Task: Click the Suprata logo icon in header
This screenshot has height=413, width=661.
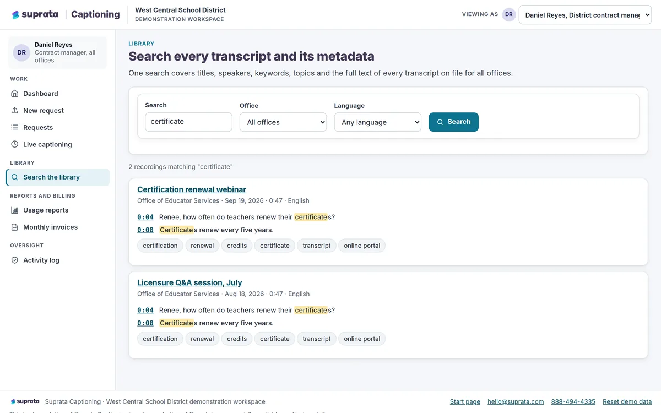Action: [x=15, y=15]
